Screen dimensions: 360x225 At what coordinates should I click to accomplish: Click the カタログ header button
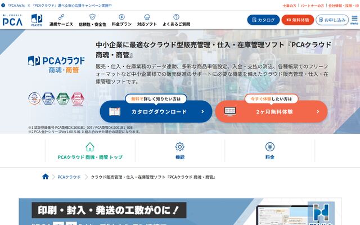point(263,20)
